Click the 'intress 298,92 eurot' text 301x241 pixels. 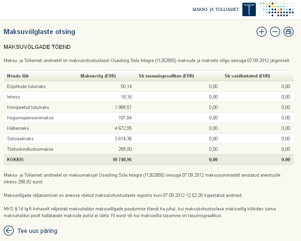pos(23,182)
